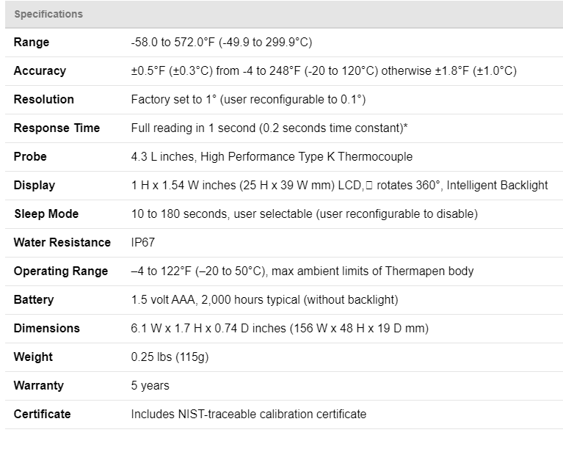Click the Range row label
This screenshot has height=449, width=563.
tap(32, 43)
